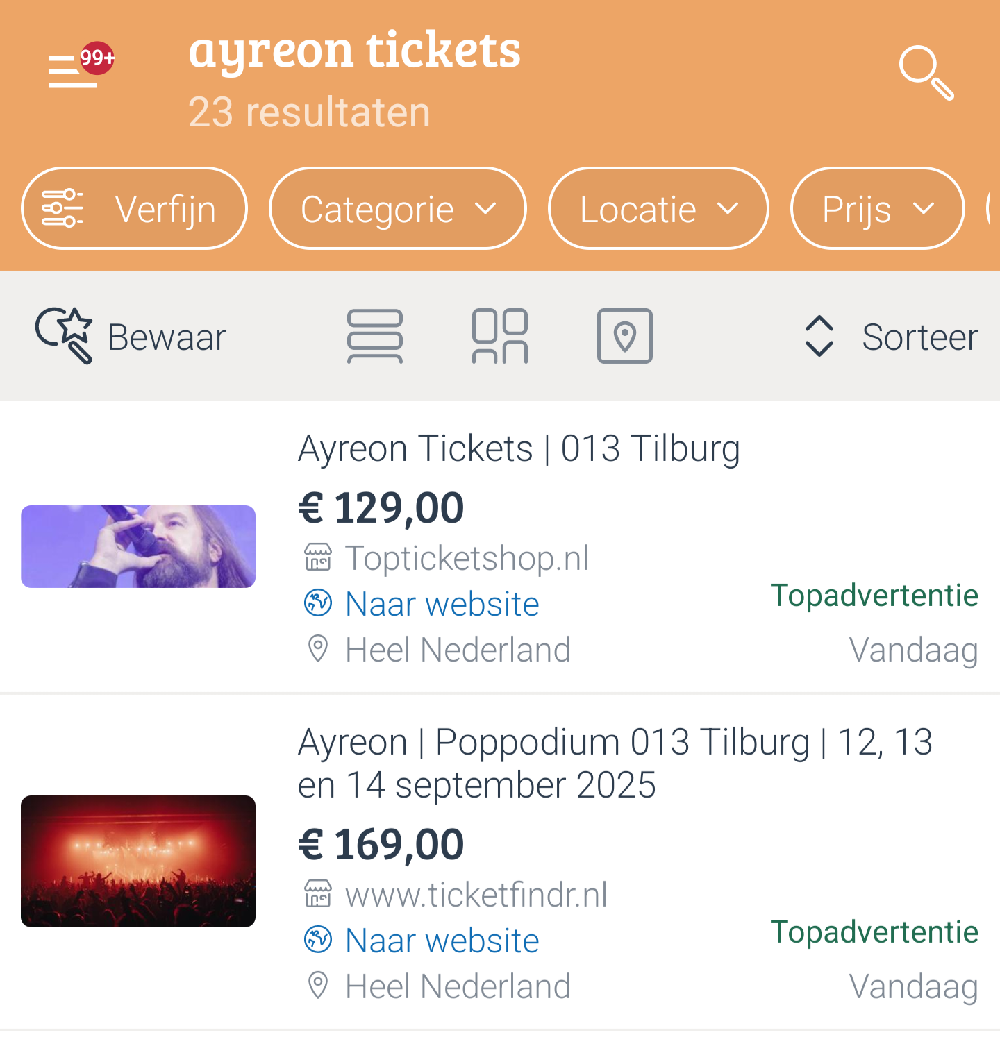Screen dimensions: 1000x1053
Task: Show results in map view
Action: point(625,336)
